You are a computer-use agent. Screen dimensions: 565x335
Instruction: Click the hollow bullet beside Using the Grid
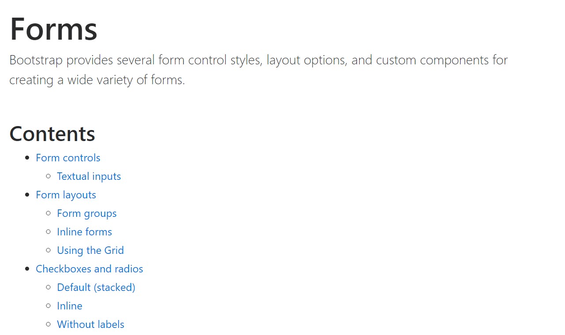[x=48, y=250]
